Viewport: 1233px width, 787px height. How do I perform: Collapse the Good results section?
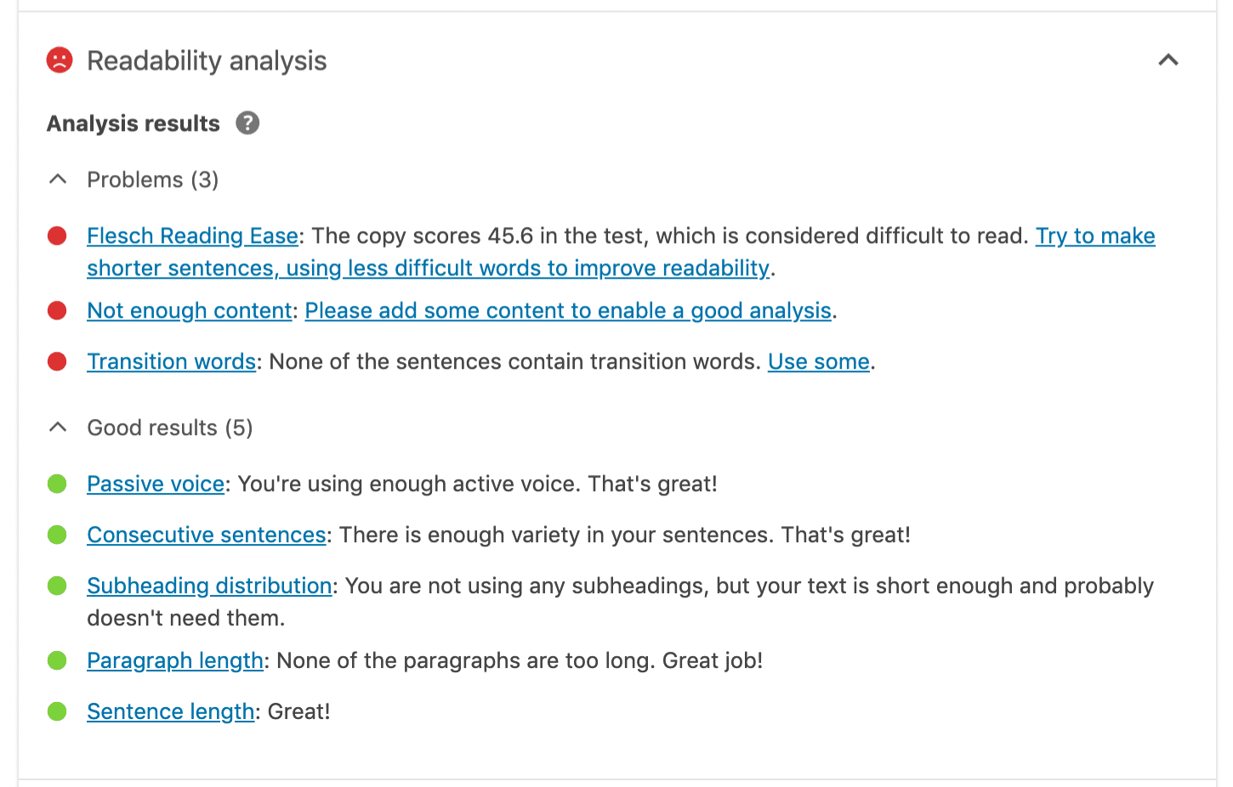click(58, 427)
